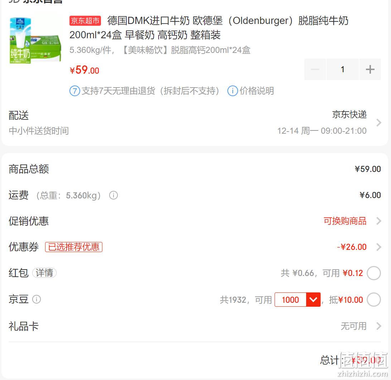Open the 可换购商品 link

pos(345,221)
